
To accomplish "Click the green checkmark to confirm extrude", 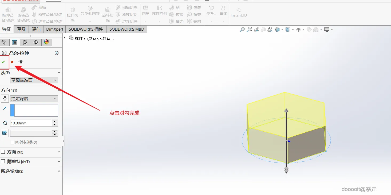I will [3, 62].
